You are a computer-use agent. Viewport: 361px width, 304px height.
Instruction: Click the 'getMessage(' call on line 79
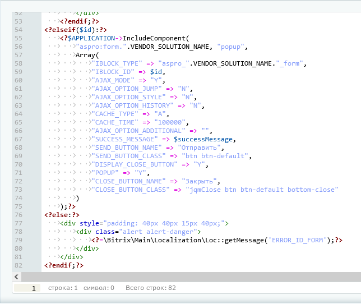coord(246,240)
